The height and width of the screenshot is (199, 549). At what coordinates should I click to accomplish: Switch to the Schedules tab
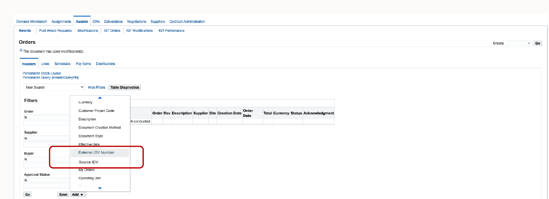click(63, 64)
